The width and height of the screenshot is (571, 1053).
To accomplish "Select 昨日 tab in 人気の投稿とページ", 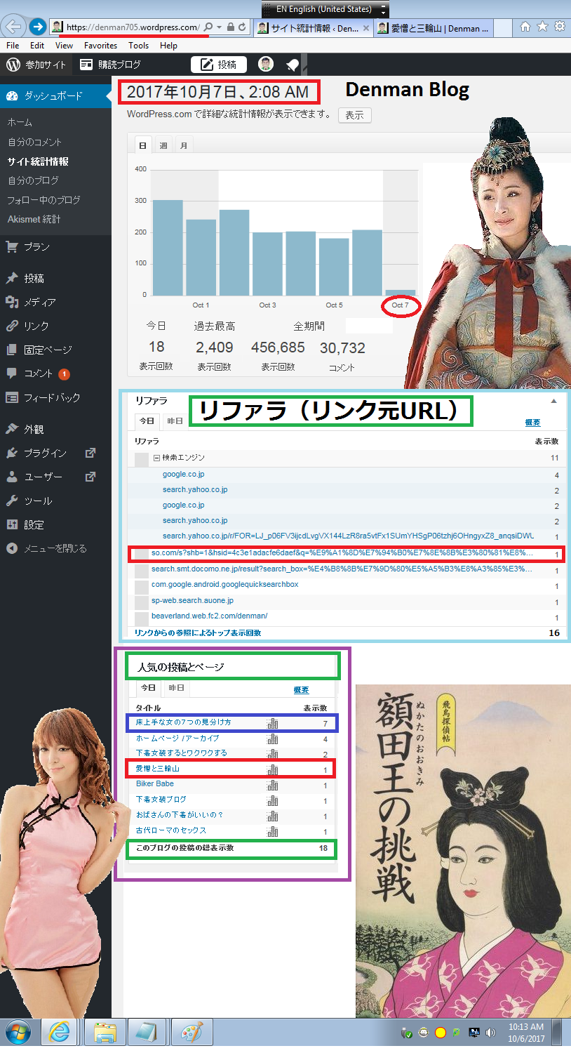I will (x=177, y=689).
